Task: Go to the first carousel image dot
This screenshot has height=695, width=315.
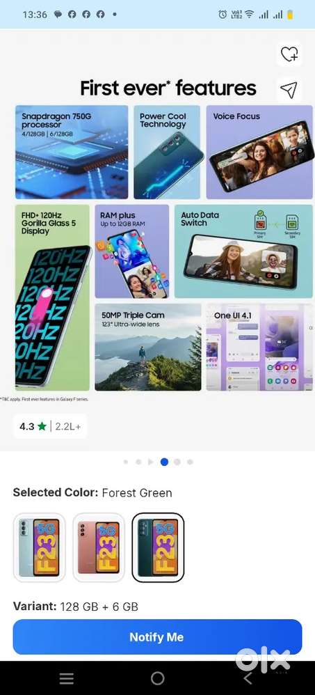Action: click(126, 462)
